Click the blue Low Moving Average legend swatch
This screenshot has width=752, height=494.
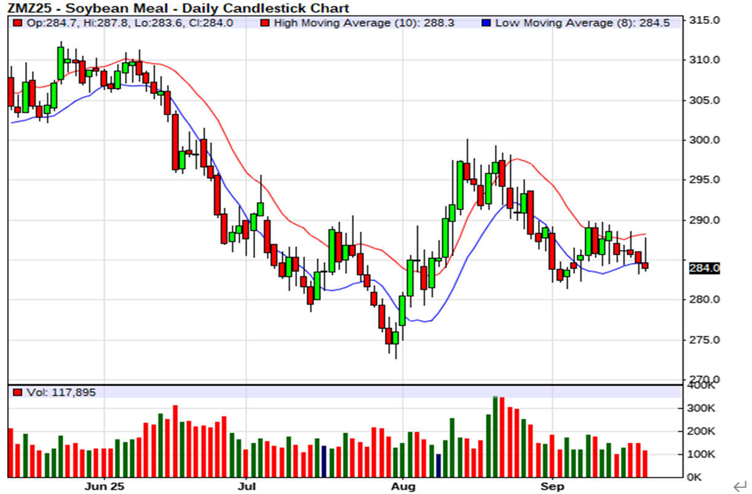pos(486,23)
